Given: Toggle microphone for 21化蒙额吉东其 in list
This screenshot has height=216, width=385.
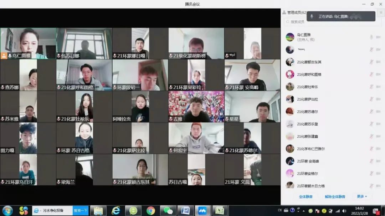Looking at the screenshot, I should [371, 62].
